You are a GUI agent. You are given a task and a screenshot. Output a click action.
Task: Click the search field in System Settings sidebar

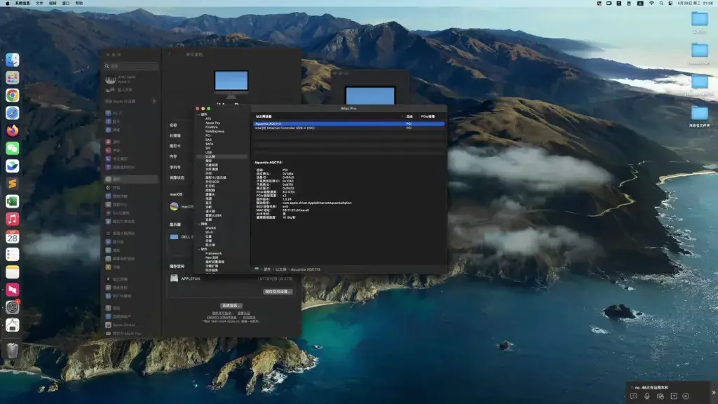[131, 66]
